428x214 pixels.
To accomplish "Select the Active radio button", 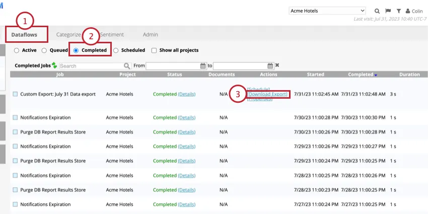I will [17, 50].
